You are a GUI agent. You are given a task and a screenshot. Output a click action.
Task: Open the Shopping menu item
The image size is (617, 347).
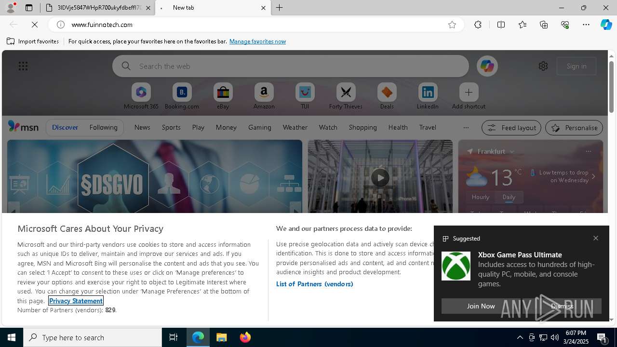click(x=362, y=127)
